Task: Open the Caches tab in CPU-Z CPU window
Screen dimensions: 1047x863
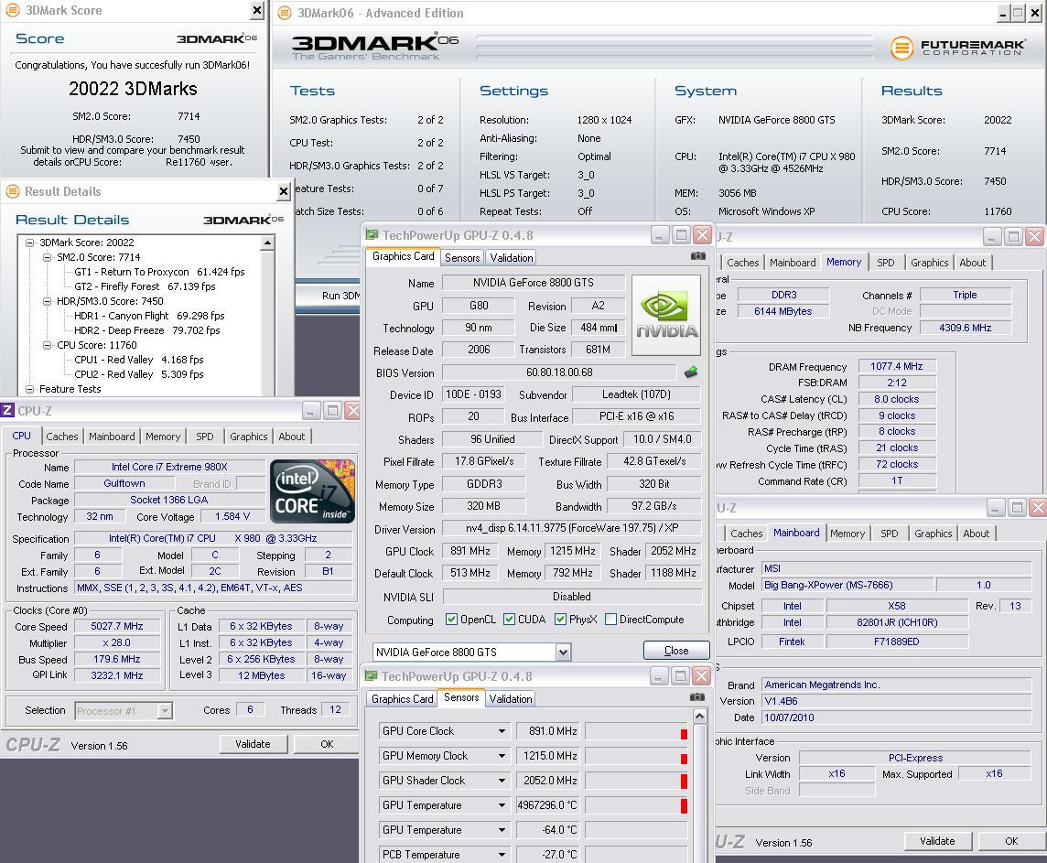Action: coord(62,437)
